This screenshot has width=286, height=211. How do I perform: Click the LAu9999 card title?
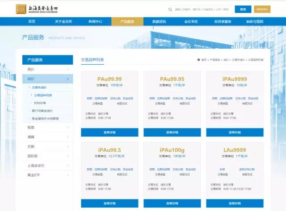point(235,150)
